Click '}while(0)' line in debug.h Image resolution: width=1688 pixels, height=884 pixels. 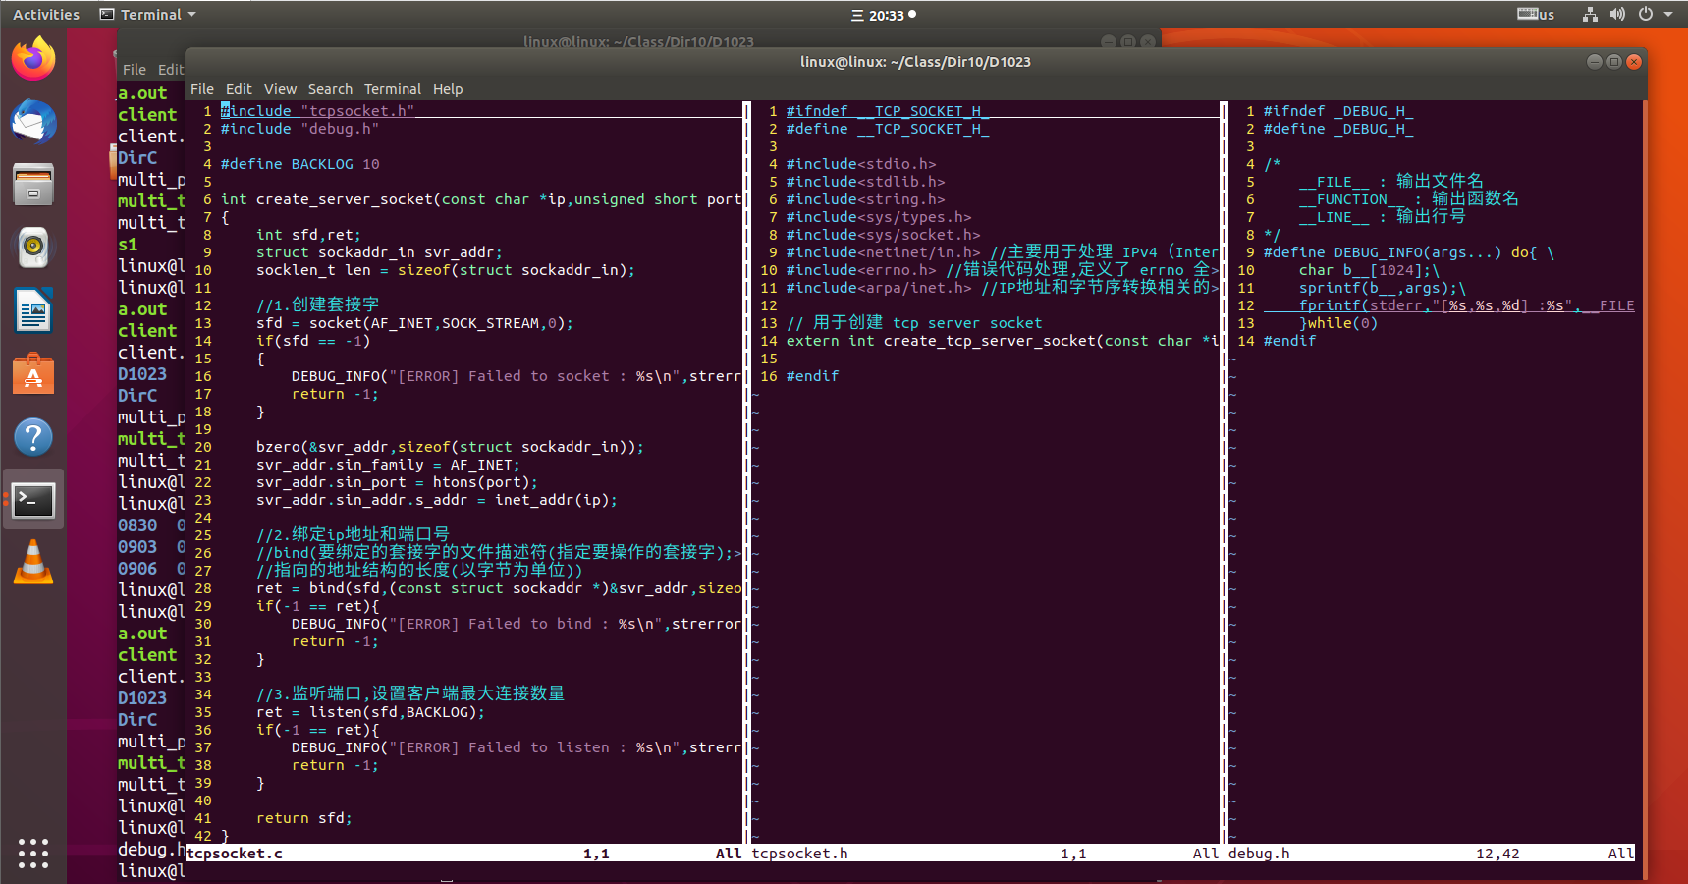coord(1338,323)
